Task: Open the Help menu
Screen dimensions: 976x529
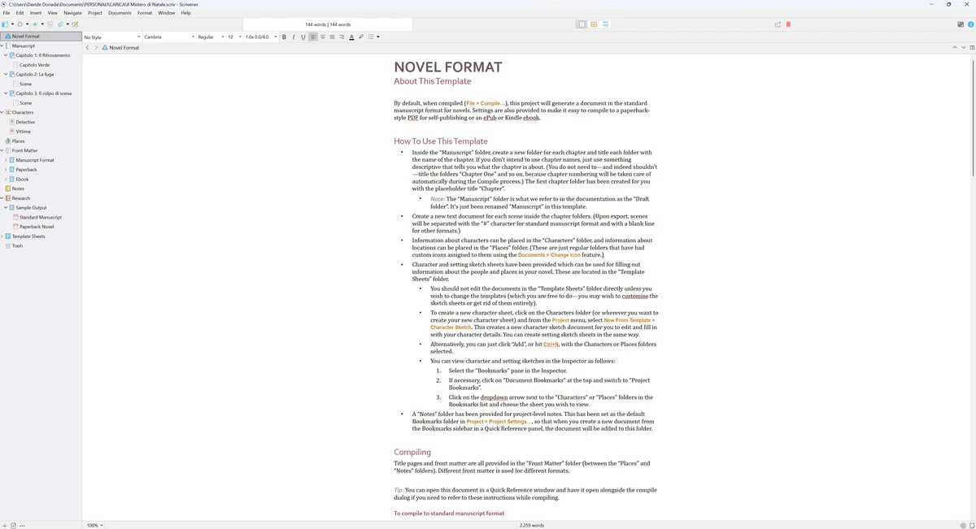Action: pyautogui.click(x=185, y=13)
